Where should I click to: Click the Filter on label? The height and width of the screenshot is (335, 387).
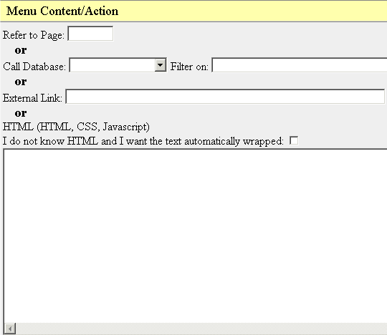click(189, 67)
